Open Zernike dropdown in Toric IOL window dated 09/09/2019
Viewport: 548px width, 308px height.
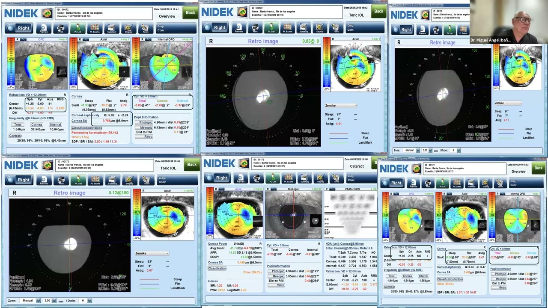(x=152, y=253)
